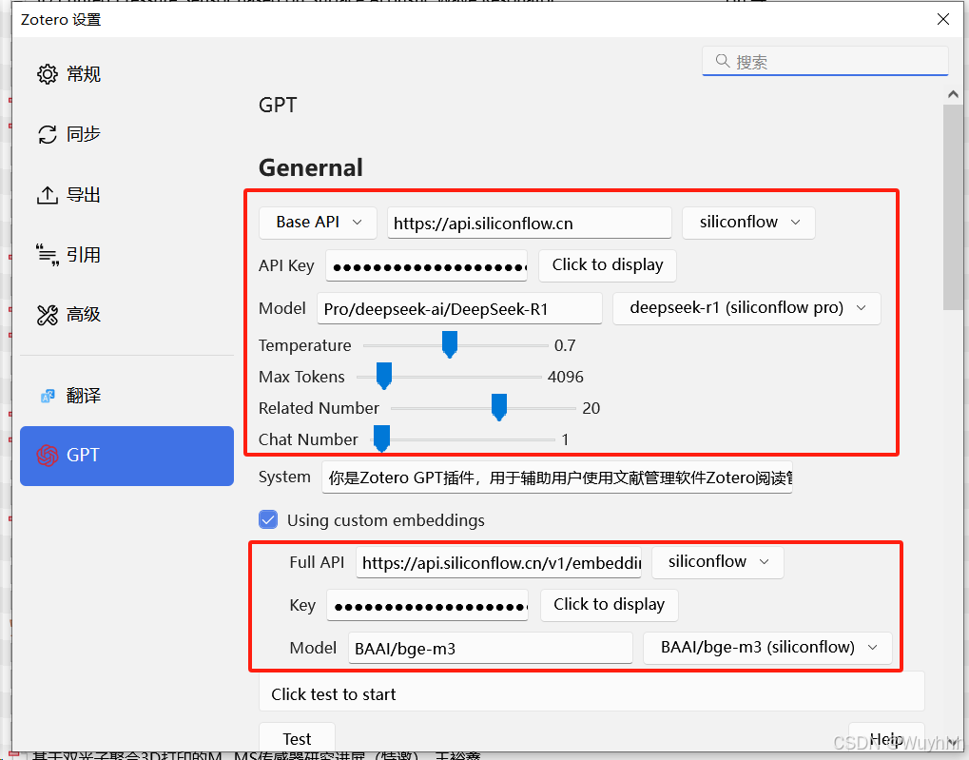The image size is (969, 760).
Task: Click the masked API Key field
Action: pyautogui.click(x=426, y=266)
